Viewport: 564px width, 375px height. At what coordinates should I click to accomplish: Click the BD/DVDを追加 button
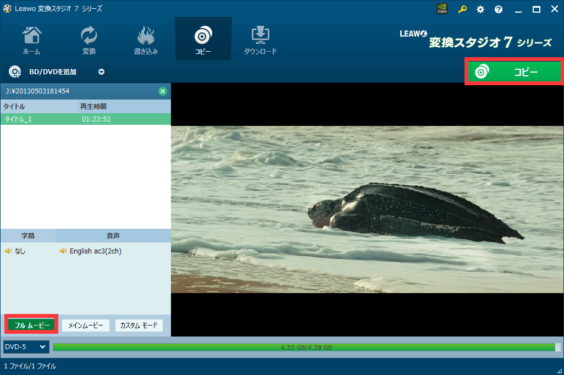tap(47, 72)
